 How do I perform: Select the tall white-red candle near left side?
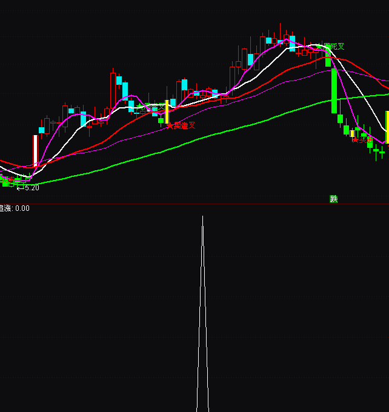click(35, 150)
